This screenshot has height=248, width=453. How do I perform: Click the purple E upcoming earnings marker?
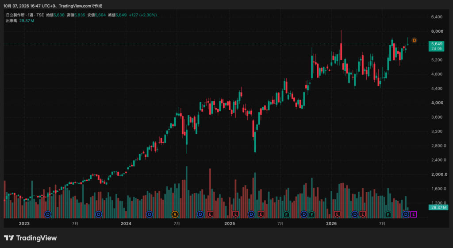414,214
